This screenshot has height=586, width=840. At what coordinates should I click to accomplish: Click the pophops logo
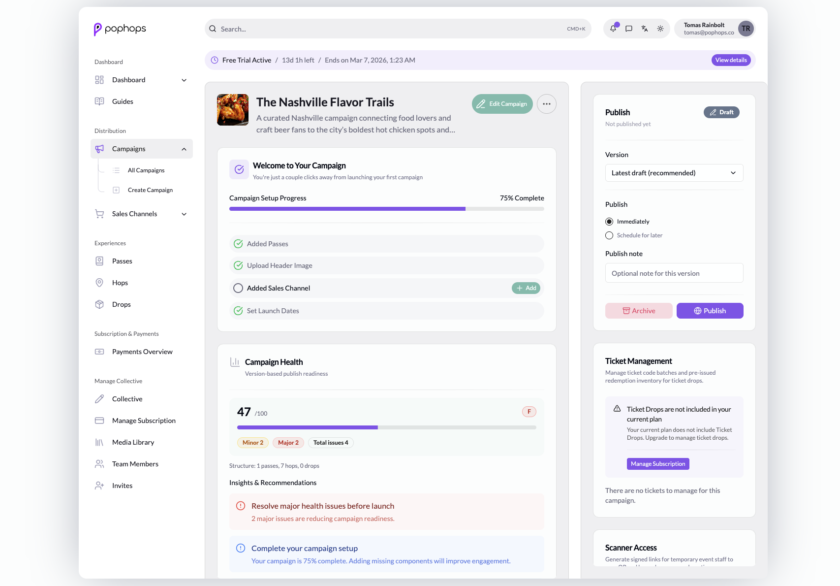pos(120,29)
